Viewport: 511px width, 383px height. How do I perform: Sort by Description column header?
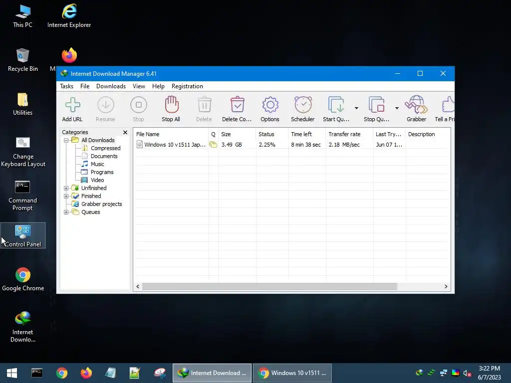pos(428,134)
